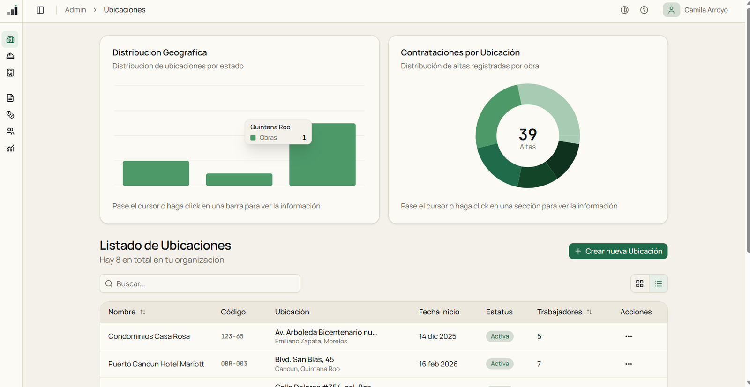Image resolution: width=750 pixels, height=387 pixels.
Task: Switch to grid card view
Action: [x=640, y=283]
